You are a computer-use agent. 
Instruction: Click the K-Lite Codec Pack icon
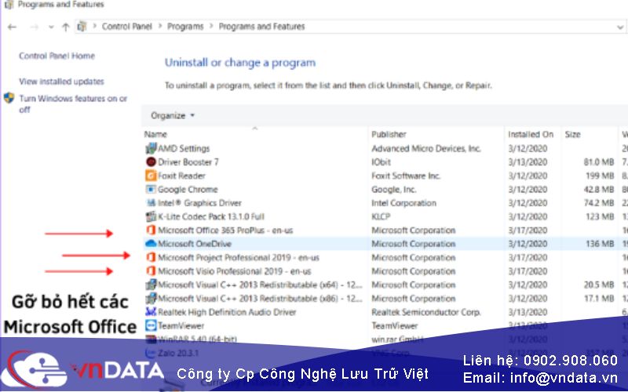coord(151,216)
